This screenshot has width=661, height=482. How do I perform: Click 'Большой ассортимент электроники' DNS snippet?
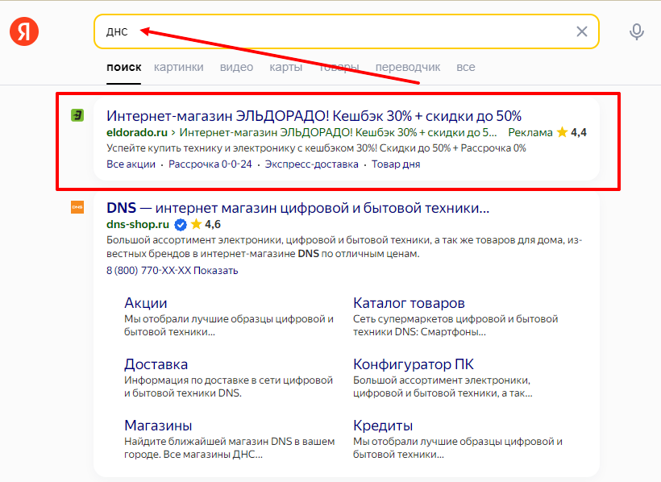344,247
